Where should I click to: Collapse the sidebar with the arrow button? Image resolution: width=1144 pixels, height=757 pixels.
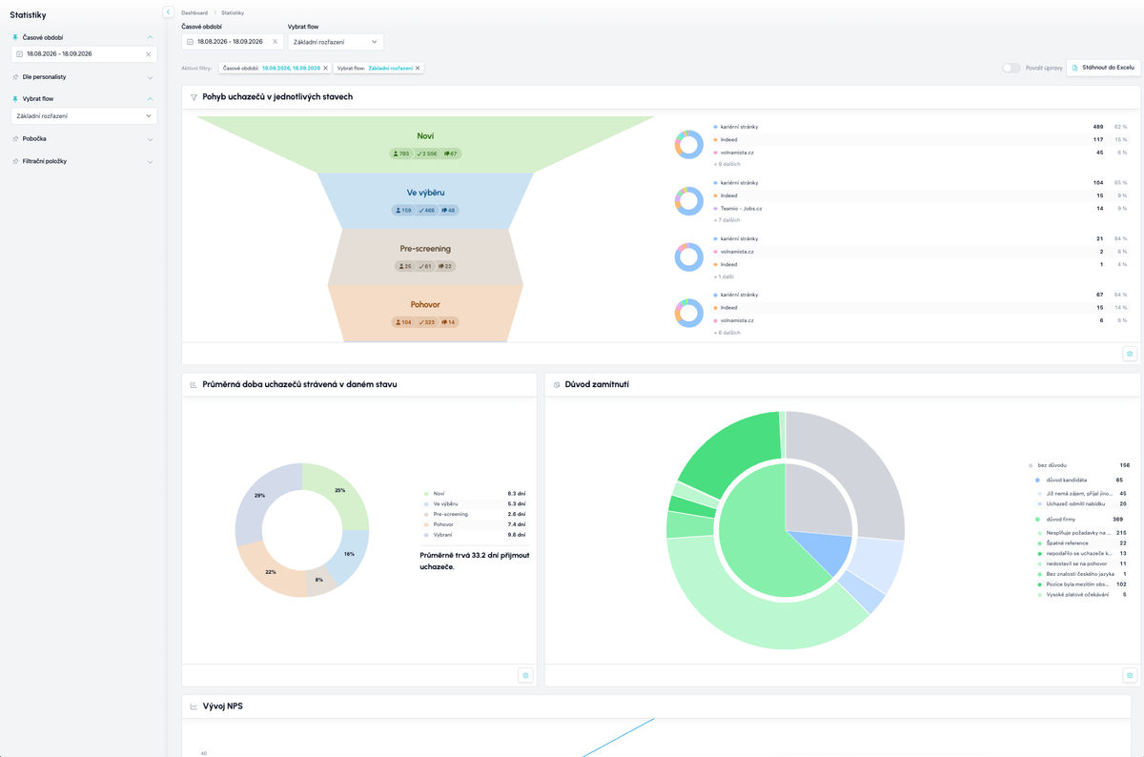(169, 11)
